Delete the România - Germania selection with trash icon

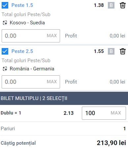click(x=123, y=51)
